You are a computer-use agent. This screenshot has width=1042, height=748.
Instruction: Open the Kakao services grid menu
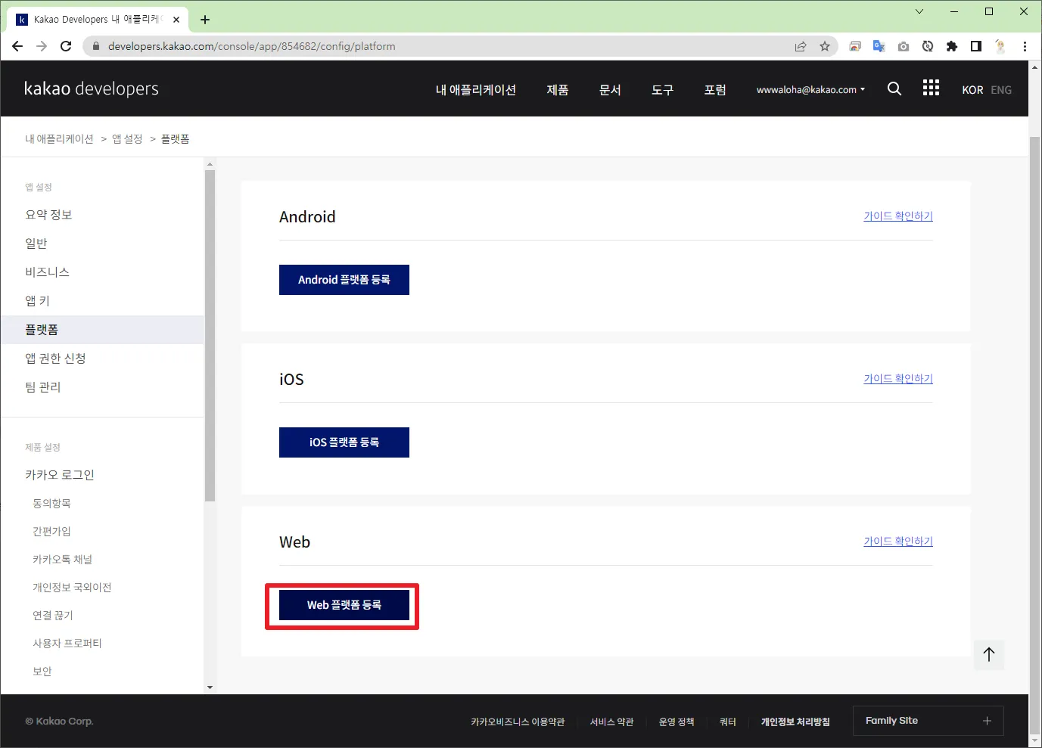click(931, 88)
